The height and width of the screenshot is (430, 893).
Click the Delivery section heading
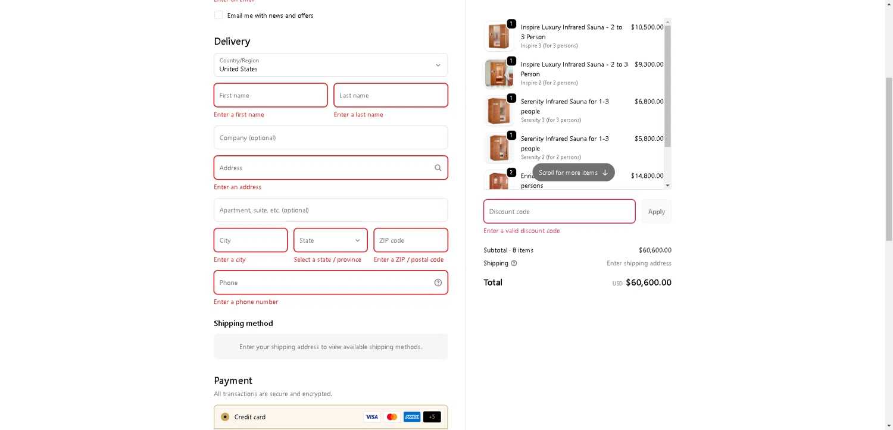[x=232, y=42]
